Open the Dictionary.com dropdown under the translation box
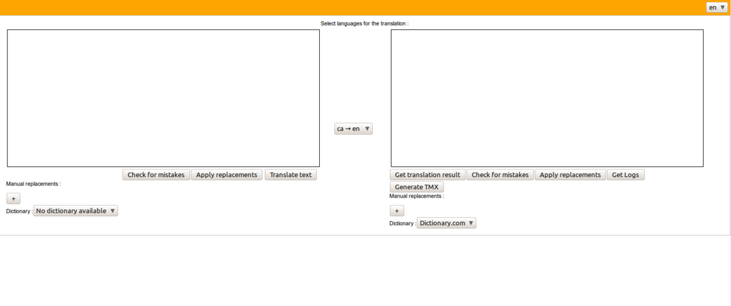 [447, 223]
